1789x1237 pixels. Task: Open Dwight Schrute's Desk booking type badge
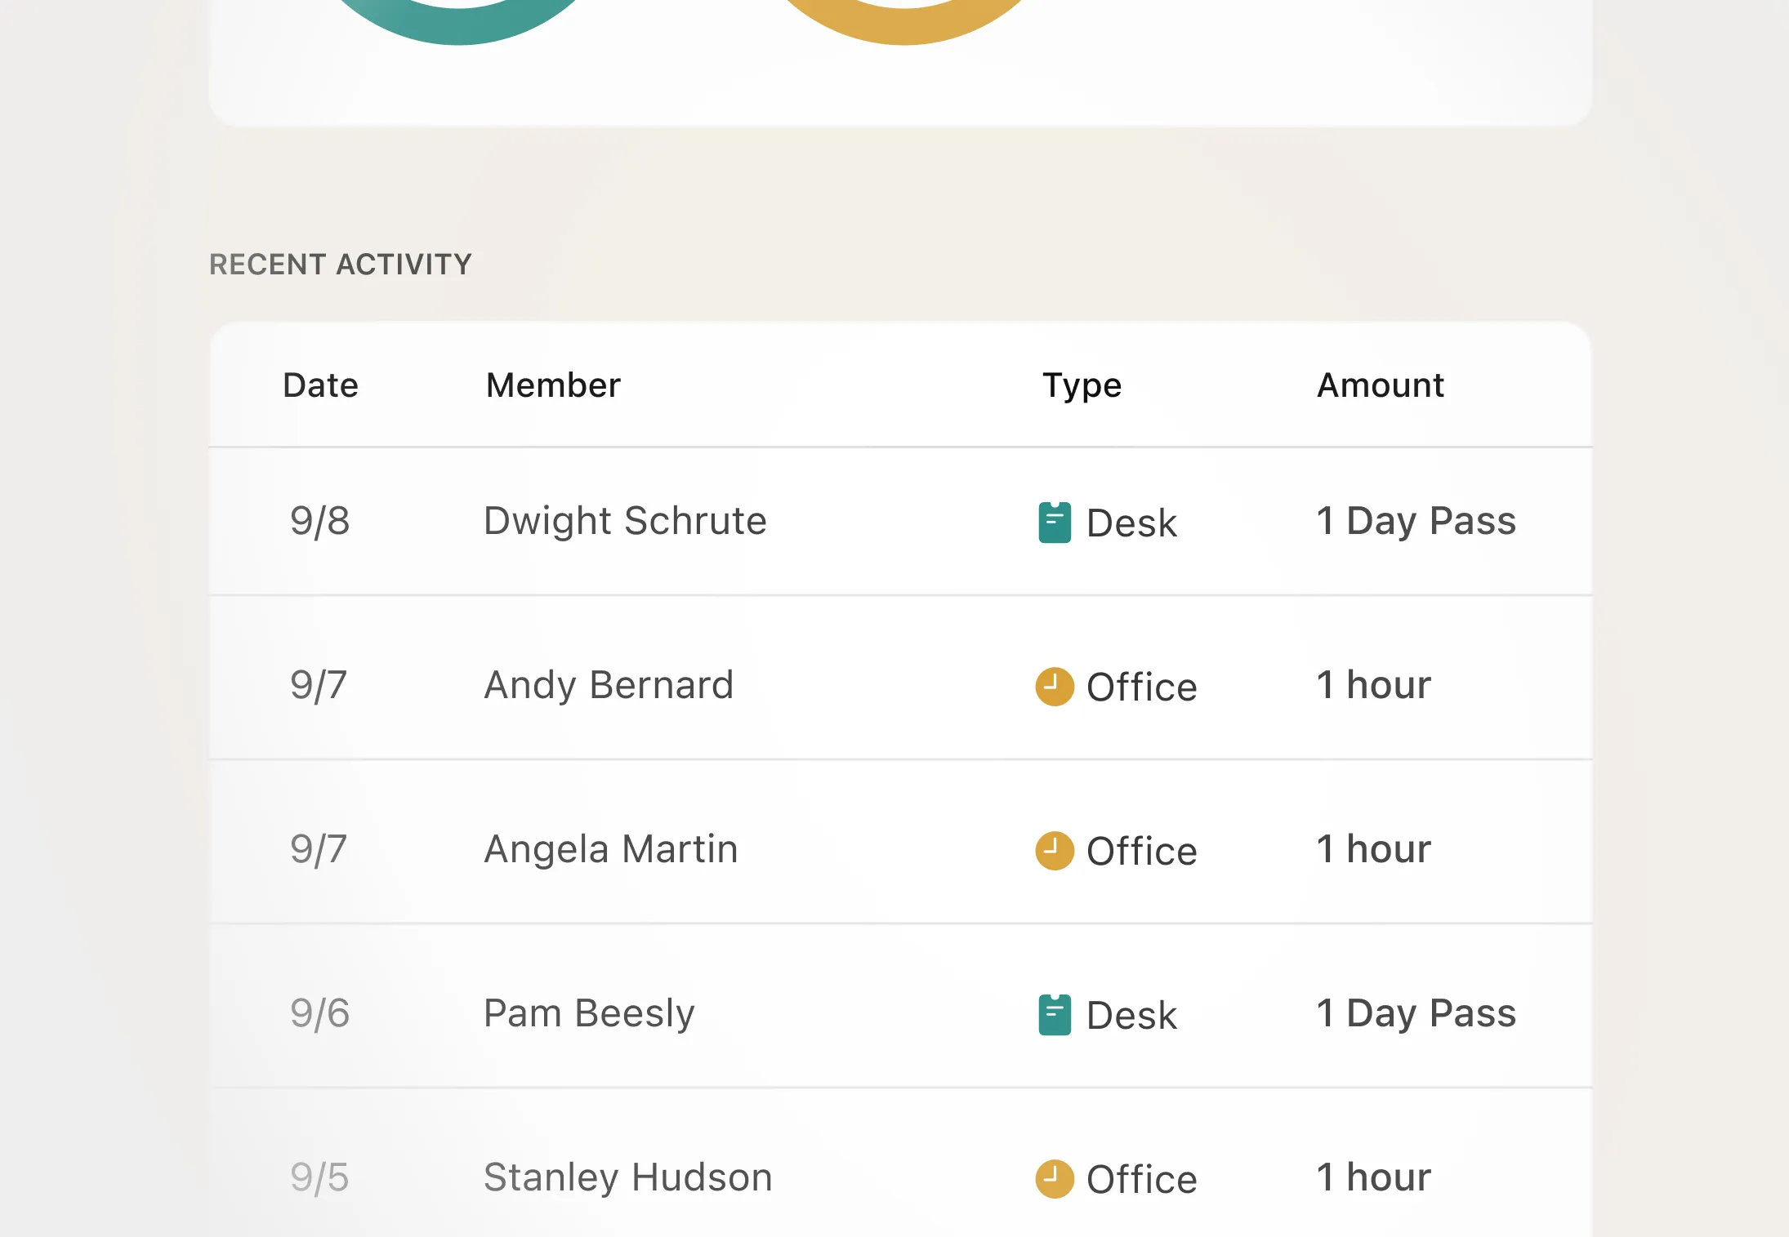[x=1107, y=523]
